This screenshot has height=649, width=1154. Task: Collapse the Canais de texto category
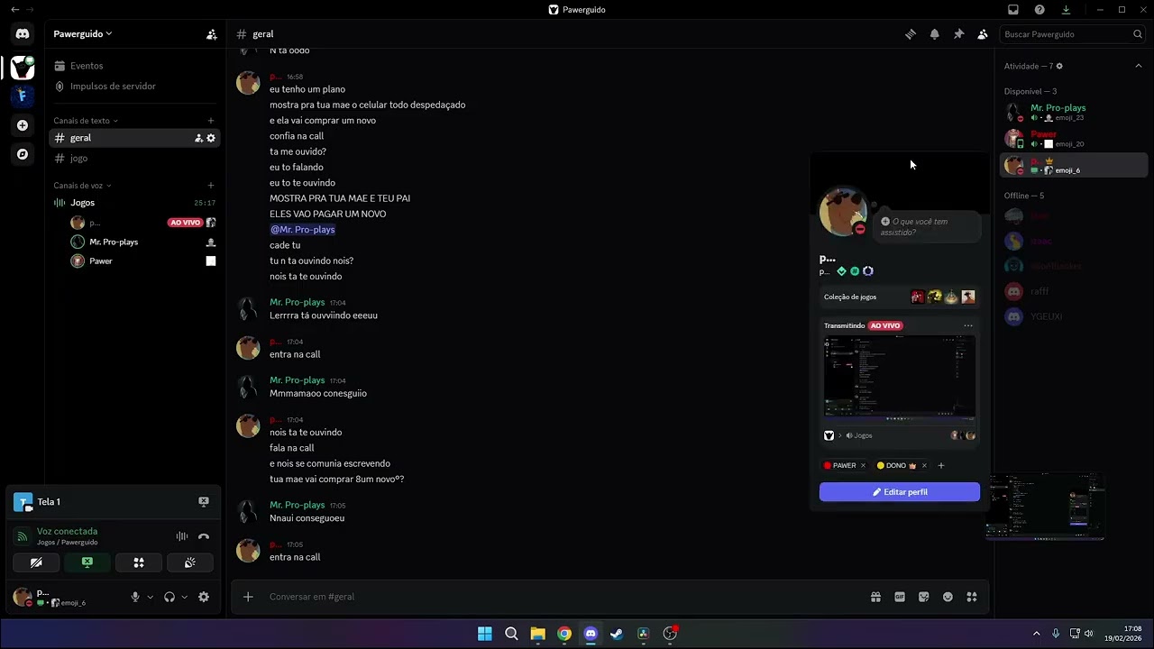point(86,121)
